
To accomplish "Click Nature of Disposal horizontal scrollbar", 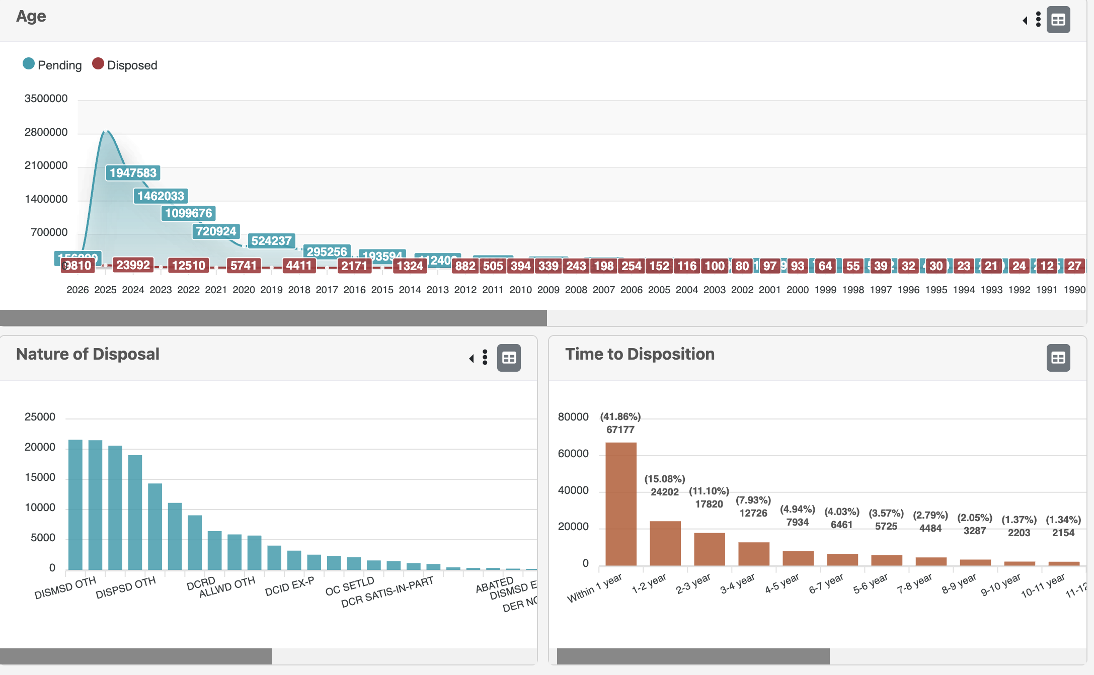I will [136, 656].
